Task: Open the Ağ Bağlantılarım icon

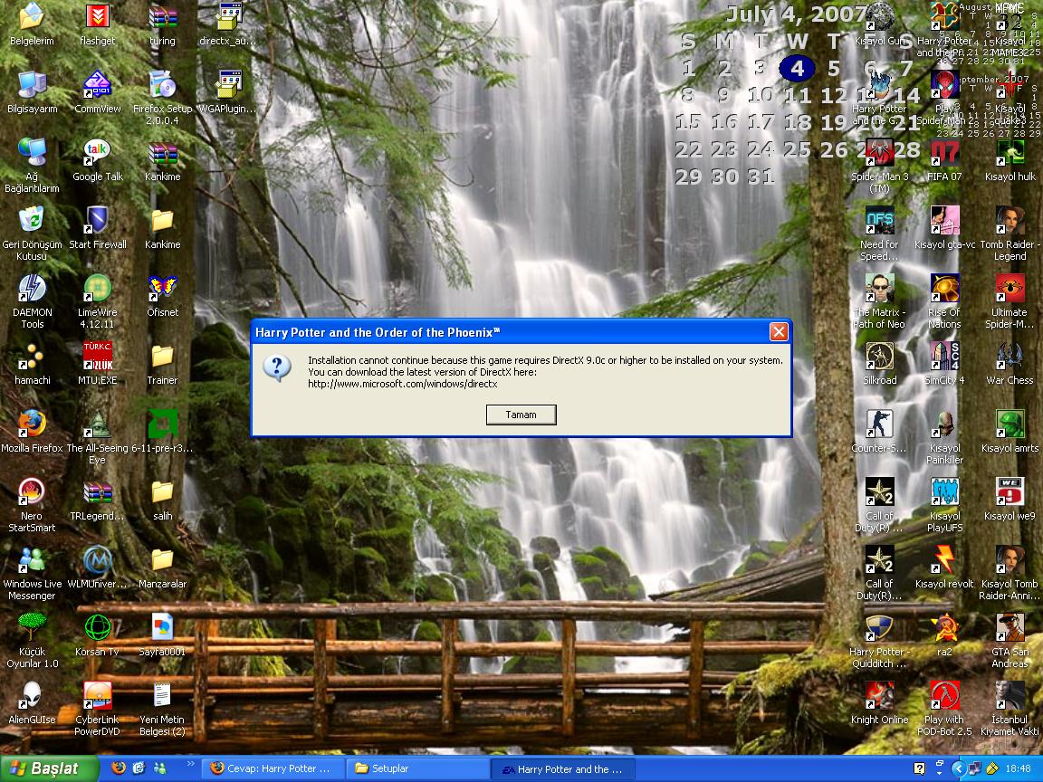Action: click(32, 166)
